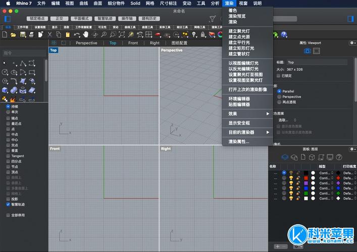357x252 pixels.
Task: Click the camera viewport properties icon
Action: [308, 51]
